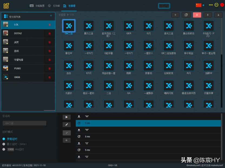The image size is (225, 168).
Task: Add a new macro category with plus icon
Action: 51,16
